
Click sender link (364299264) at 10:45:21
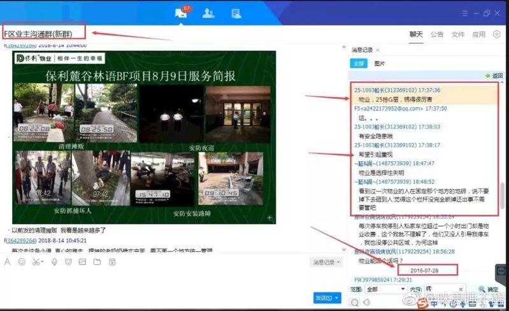coord(21,240)
